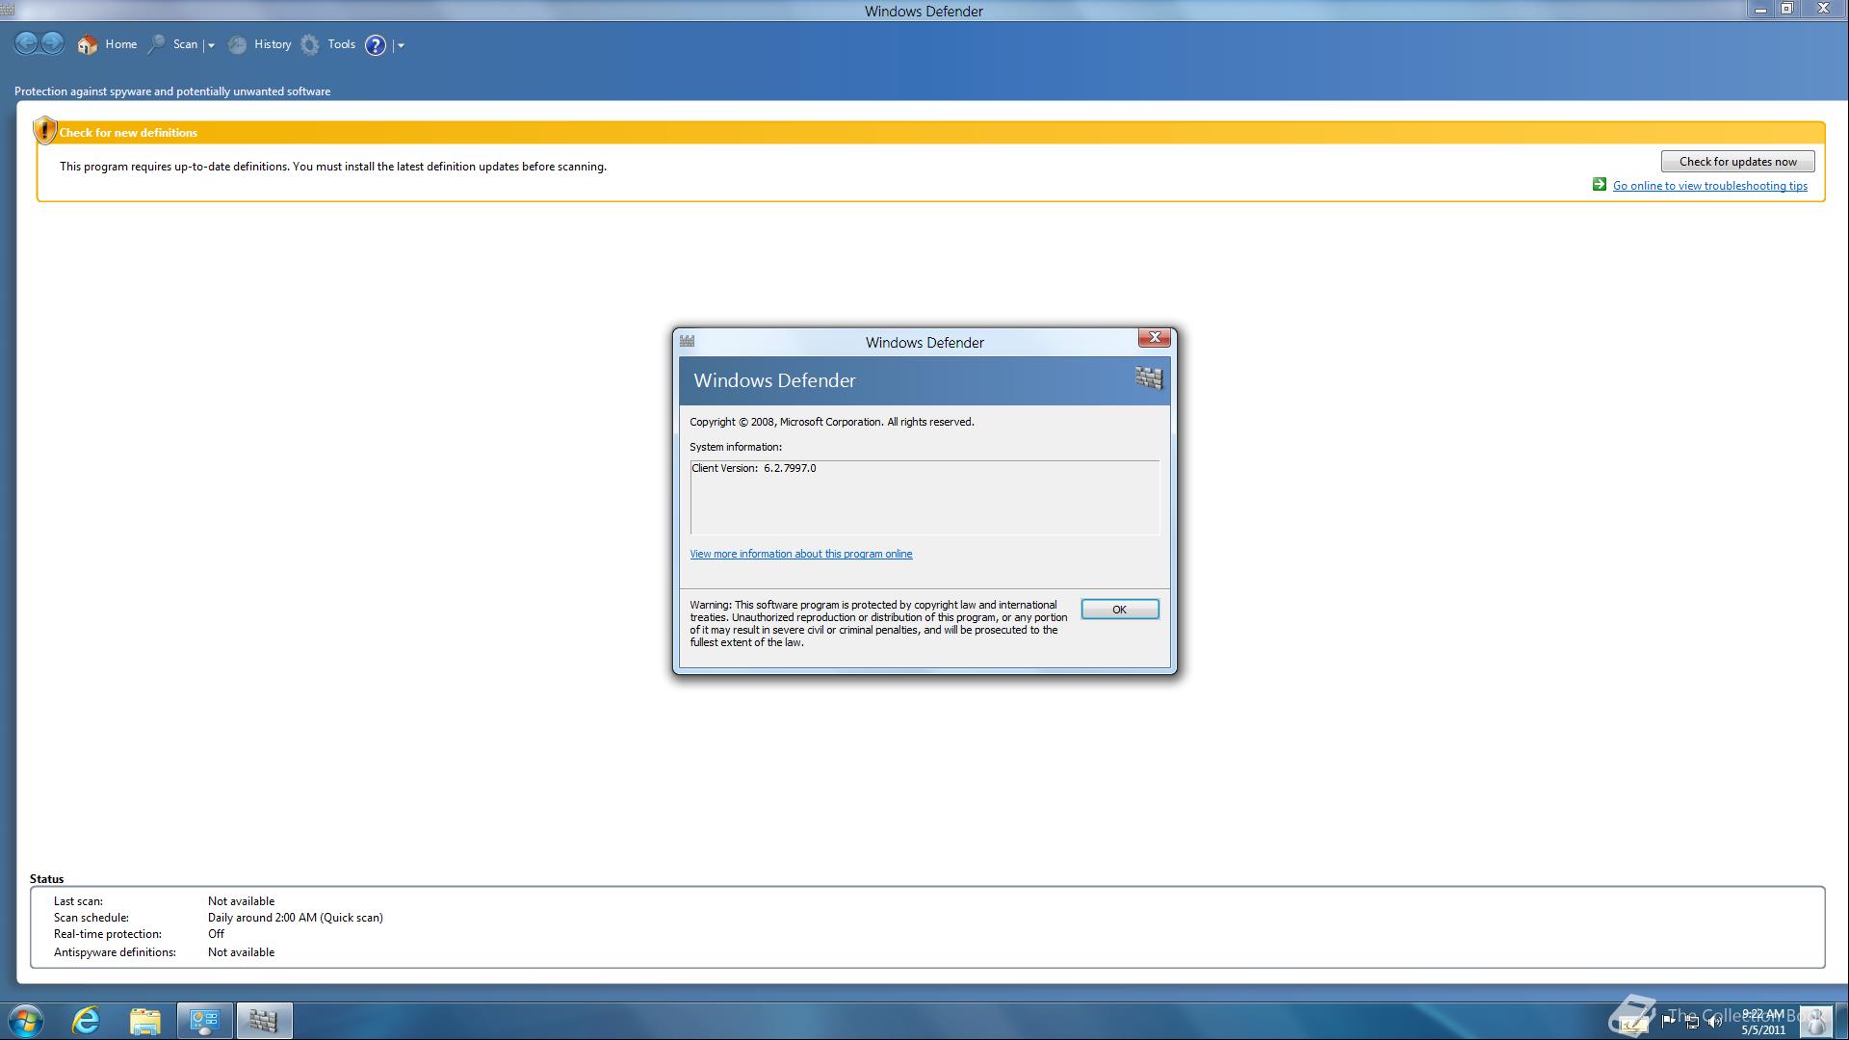Open View more information about this program online

(800, 554)
